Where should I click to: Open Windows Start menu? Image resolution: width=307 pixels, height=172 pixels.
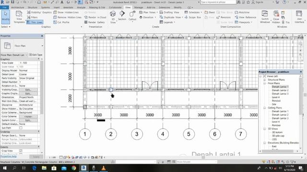[x=4, y=168]
